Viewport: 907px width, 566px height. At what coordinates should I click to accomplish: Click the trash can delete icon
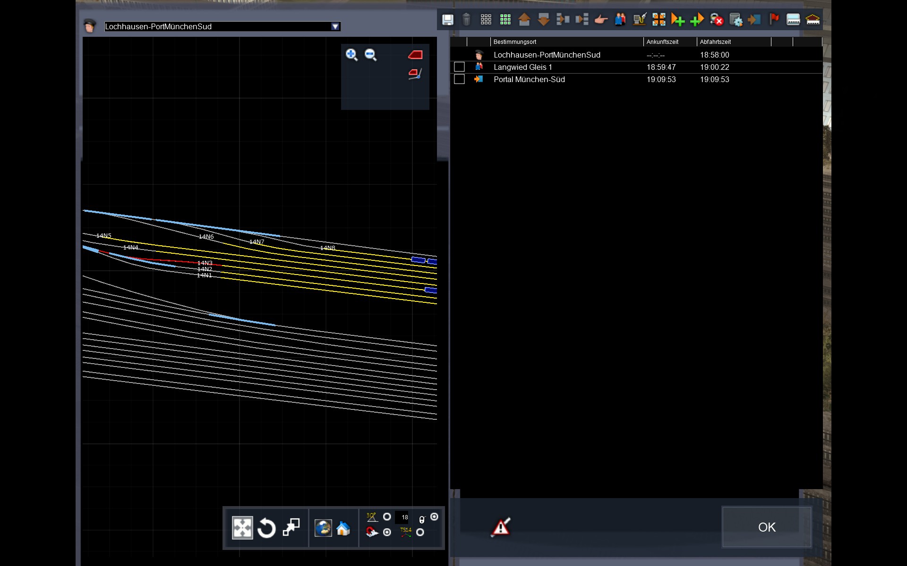[466, 20]
